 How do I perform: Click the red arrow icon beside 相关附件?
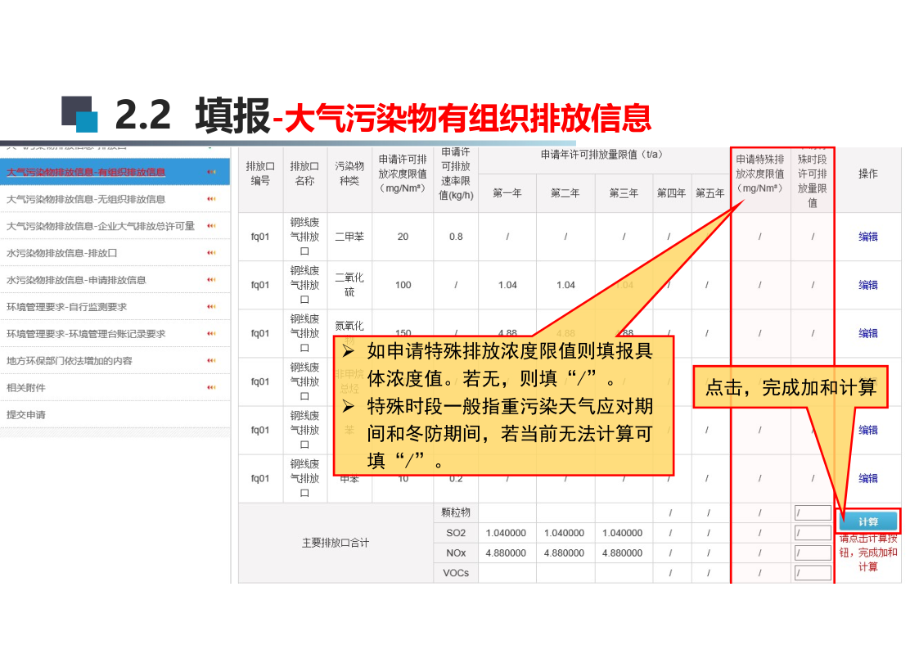(211, 388)
